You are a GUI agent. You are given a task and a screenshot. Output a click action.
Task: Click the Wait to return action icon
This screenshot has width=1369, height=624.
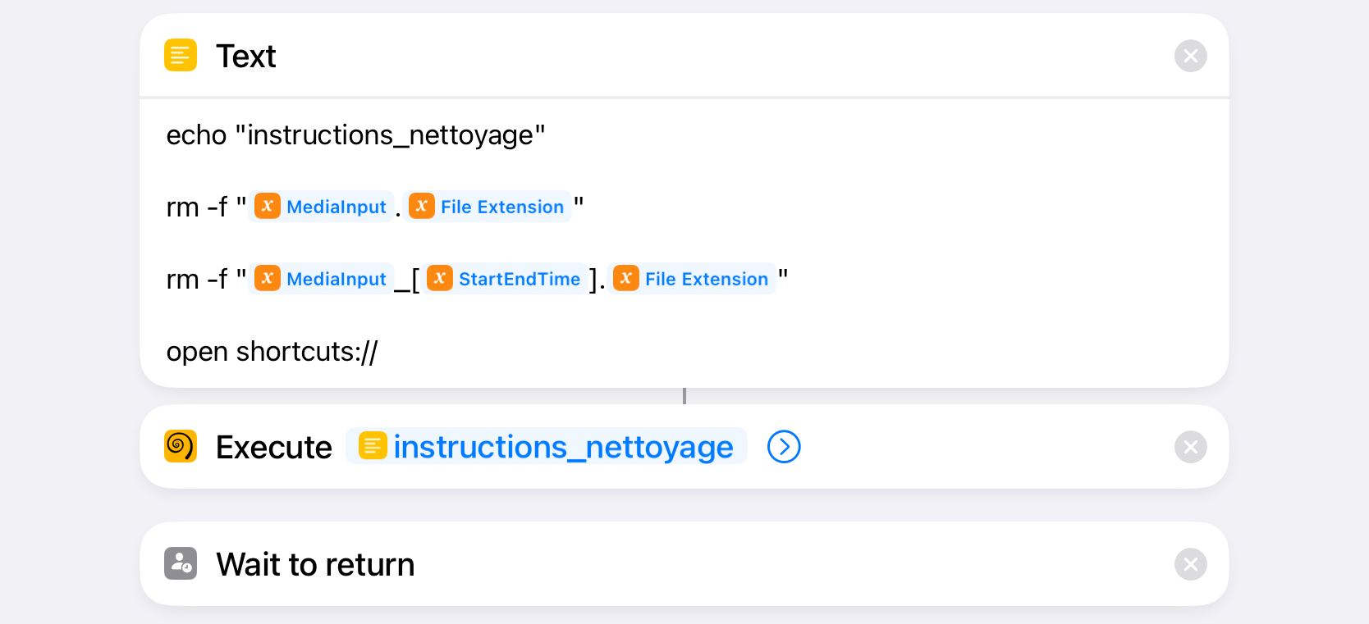(181, 564)
